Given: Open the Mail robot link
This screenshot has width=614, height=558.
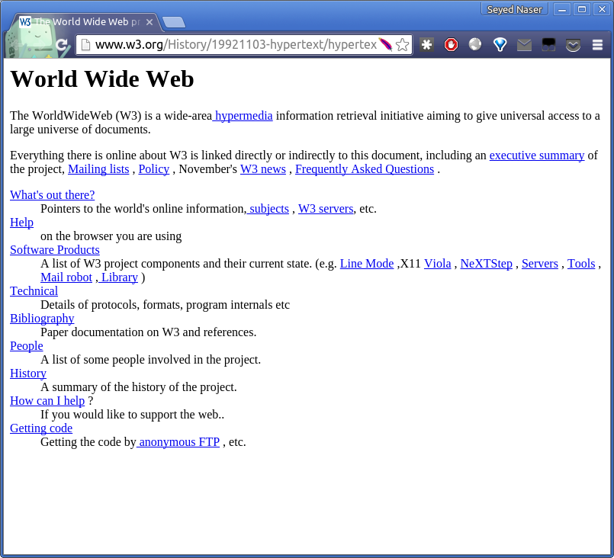Looking at the screenshot, I should 66,277.
